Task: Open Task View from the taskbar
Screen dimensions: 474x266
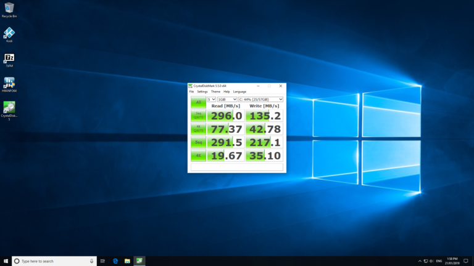Action: [x=103, y=261]
